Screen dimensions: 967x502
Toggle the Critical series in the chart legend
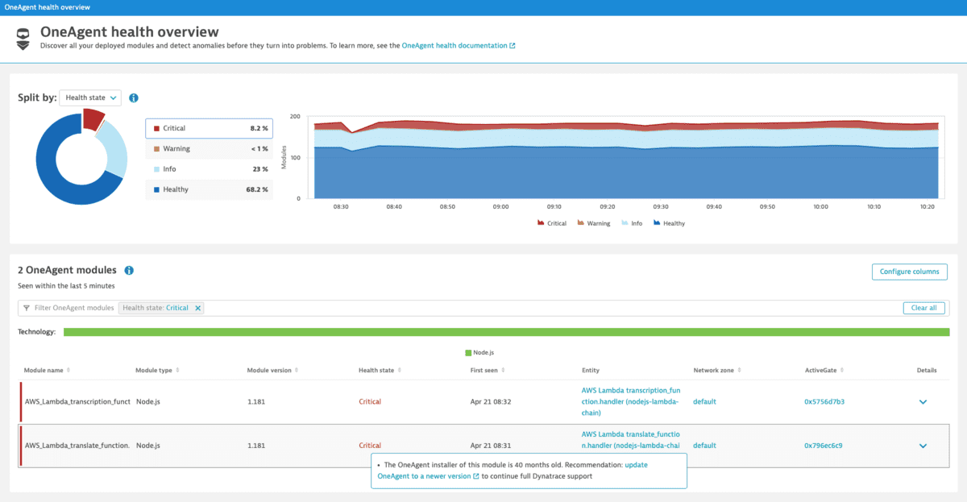click(x=551, y=223)
